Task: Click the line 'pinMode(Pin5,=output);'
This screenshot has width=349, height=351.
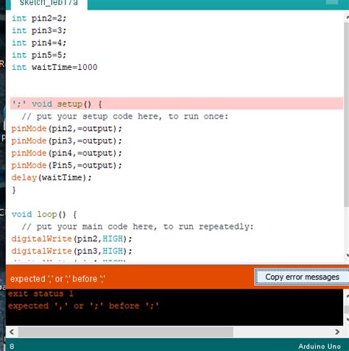Action: tap(66, 166)
